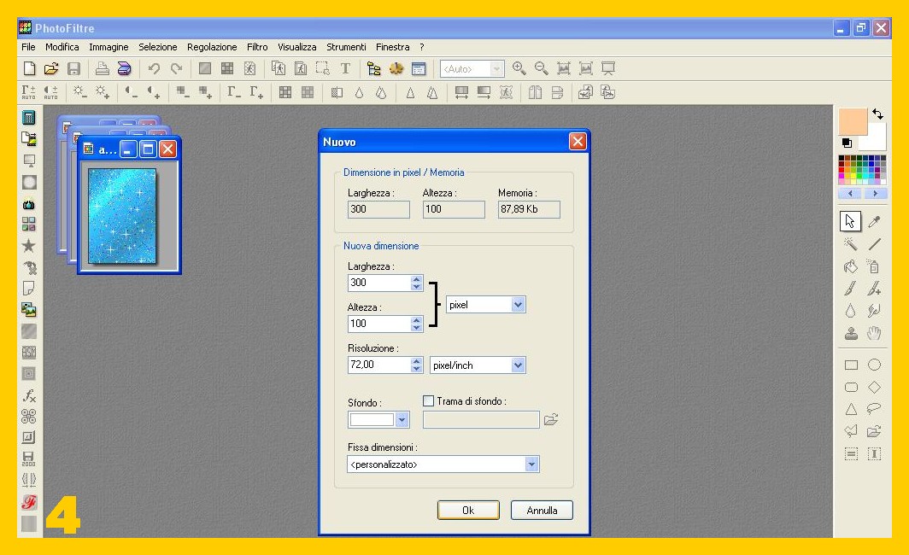Viewport: 909px width, 555px height.
Task: Select the Paint Bucket fill tool
Action: (850, 266)
